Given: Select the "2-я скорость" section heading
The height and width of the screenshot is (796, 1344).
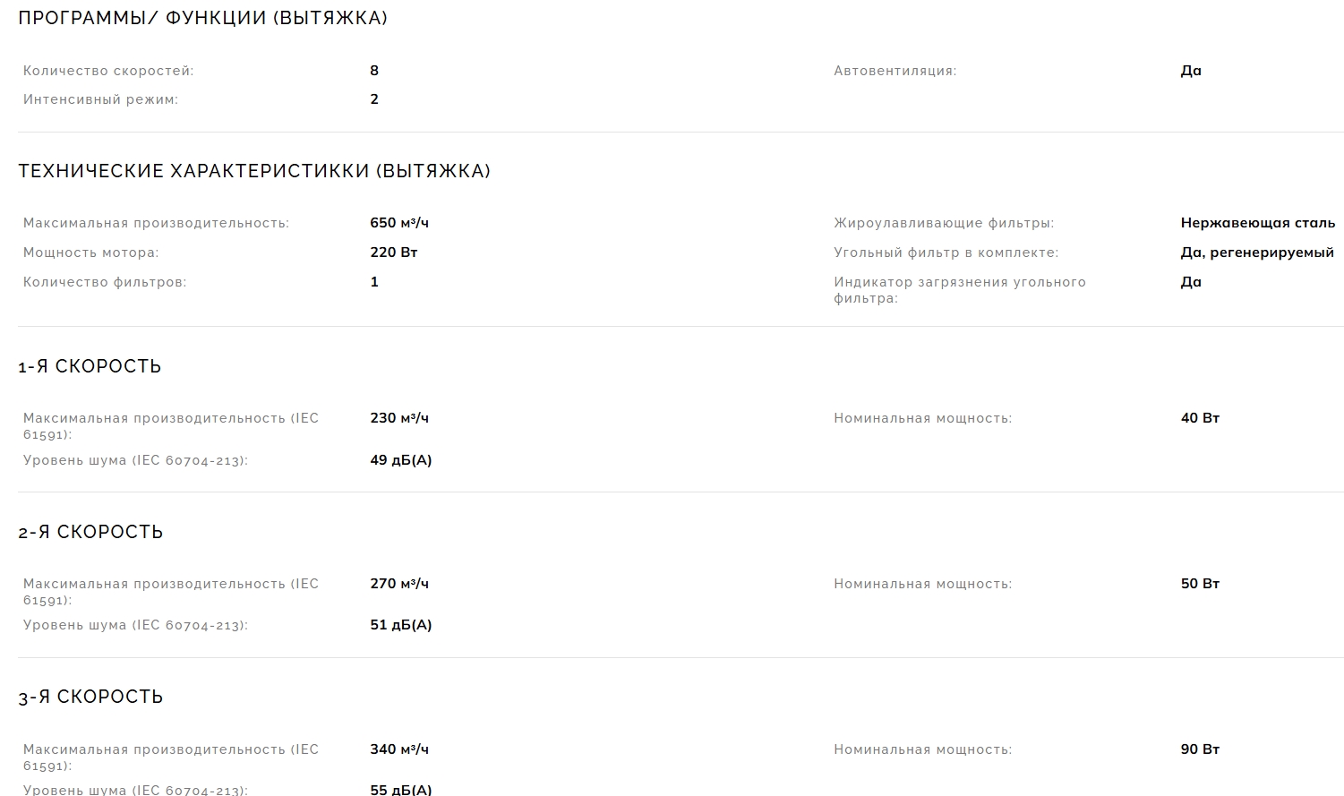Looking at the screenshot, I should (90, 532).
